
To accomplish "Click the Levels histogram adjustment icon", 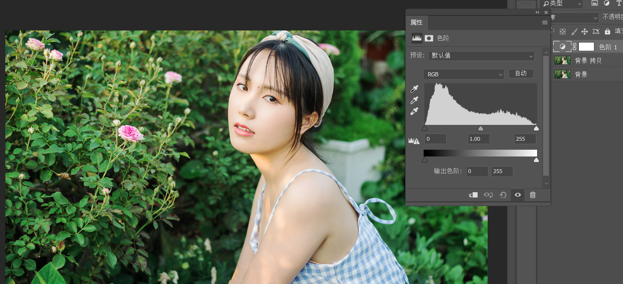I will [x=416, y=38].
